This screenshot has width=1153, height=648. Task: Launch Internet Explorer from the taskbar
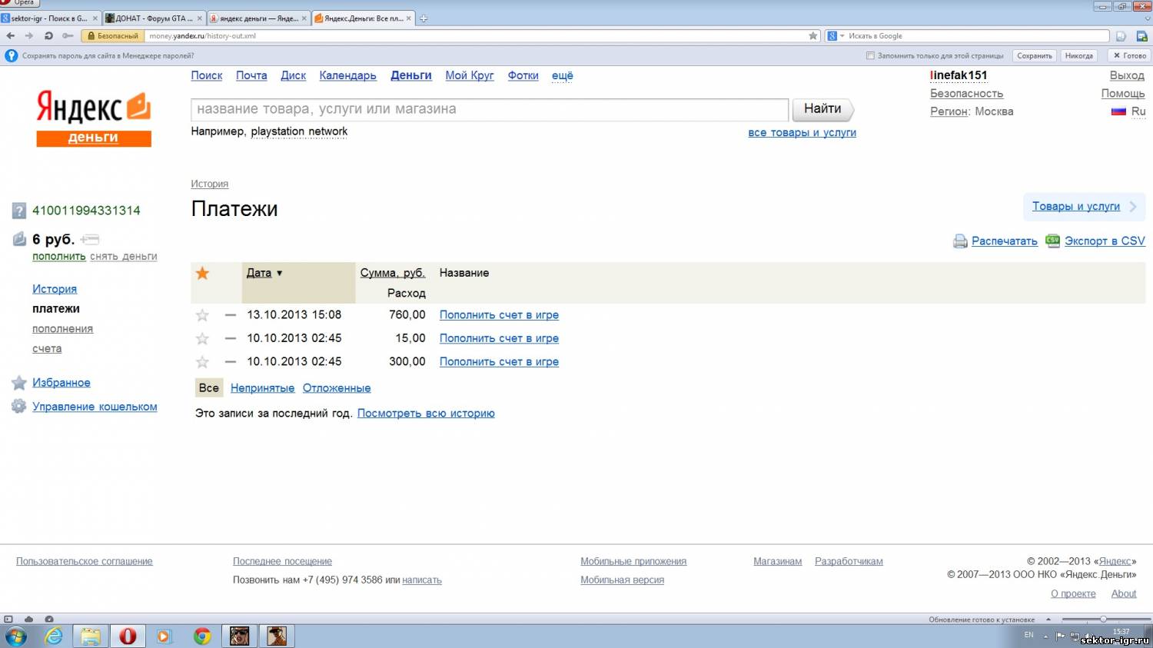click(54, 636)
